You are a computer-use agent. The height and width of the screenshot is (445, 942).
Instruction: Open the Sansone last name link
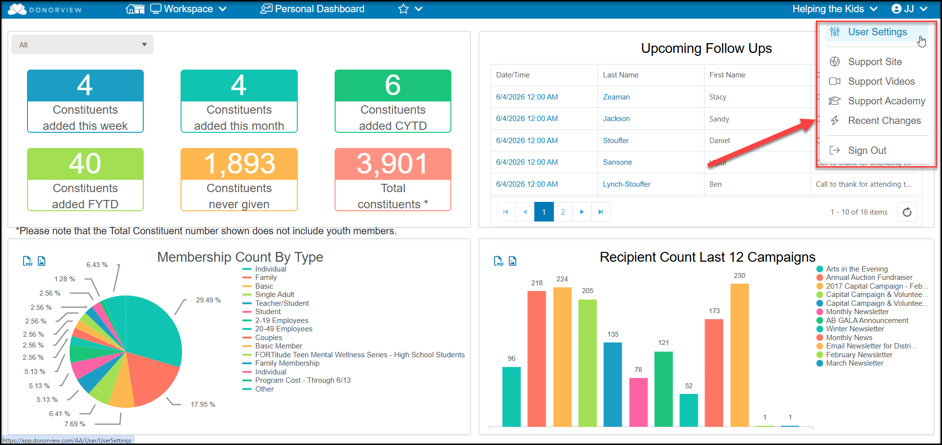[617, 162]
